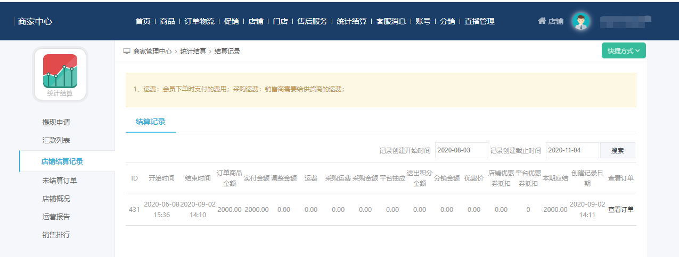Click 商家管理中心 breadcrumb link
Viewport: 679px width, 257px height.
(x=152, y=52)
